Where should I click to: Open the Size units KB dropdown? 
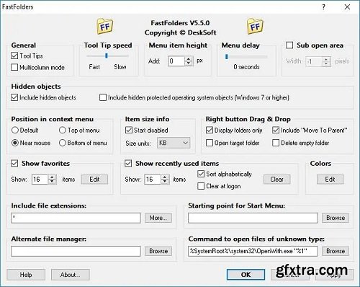[174, 143]
